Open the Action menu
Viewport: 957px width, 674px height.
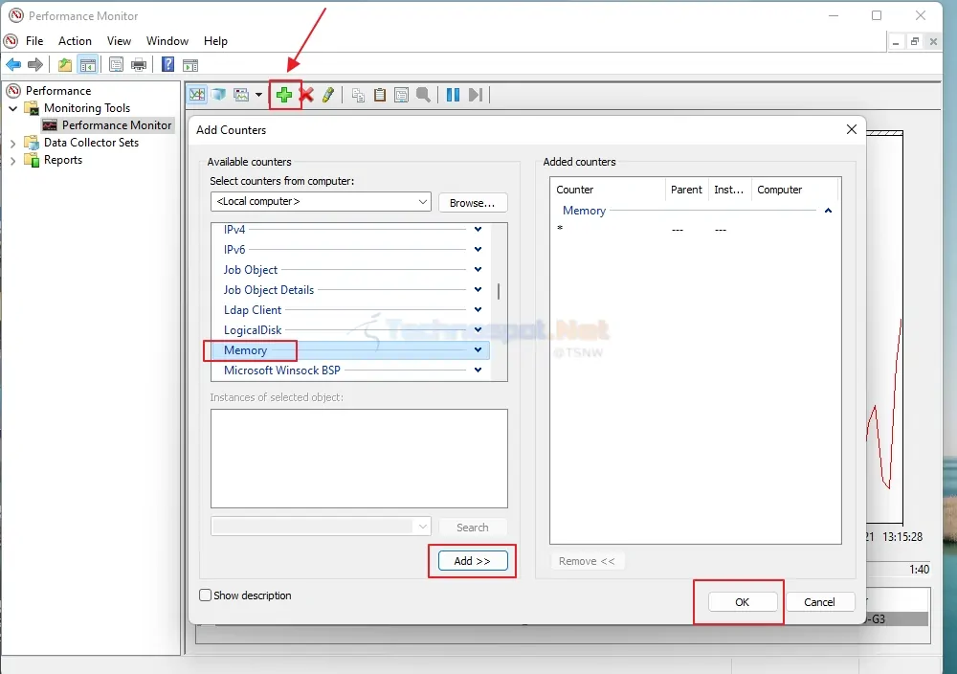pyautogui.click(x=75, y=41)
